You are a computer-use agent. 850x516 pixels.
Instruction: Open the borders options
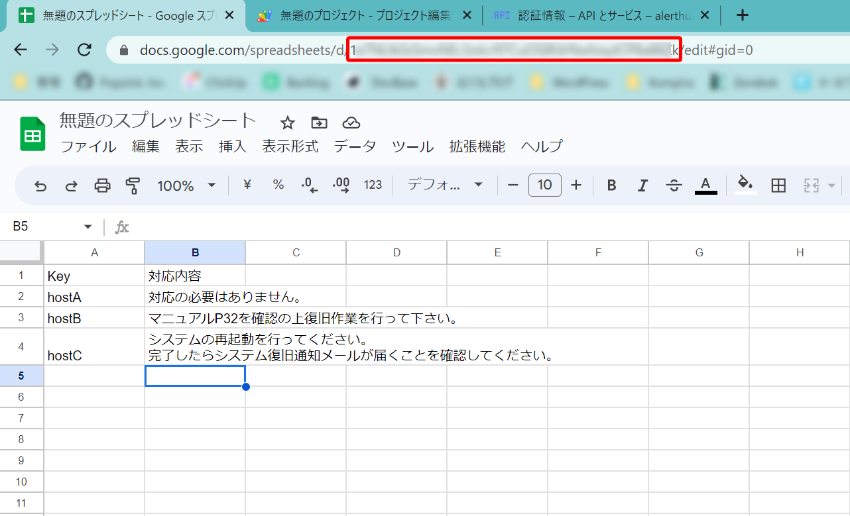click(x=778, y=185)
